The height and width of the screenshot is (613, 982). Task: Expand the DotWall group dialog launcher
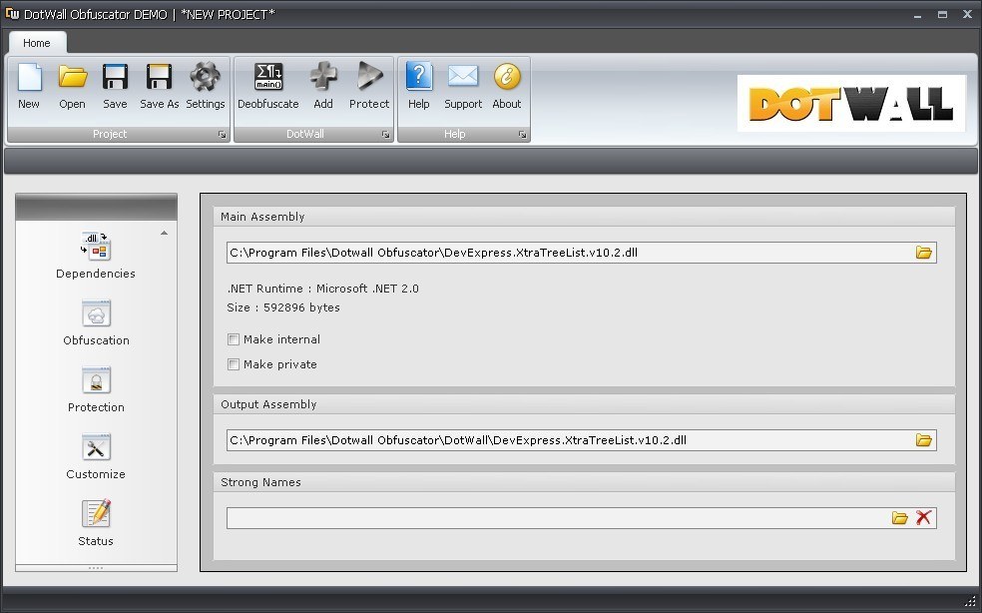[385, 134]
